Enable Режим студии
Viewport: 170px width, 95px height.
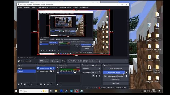click(x=116, y=80)
